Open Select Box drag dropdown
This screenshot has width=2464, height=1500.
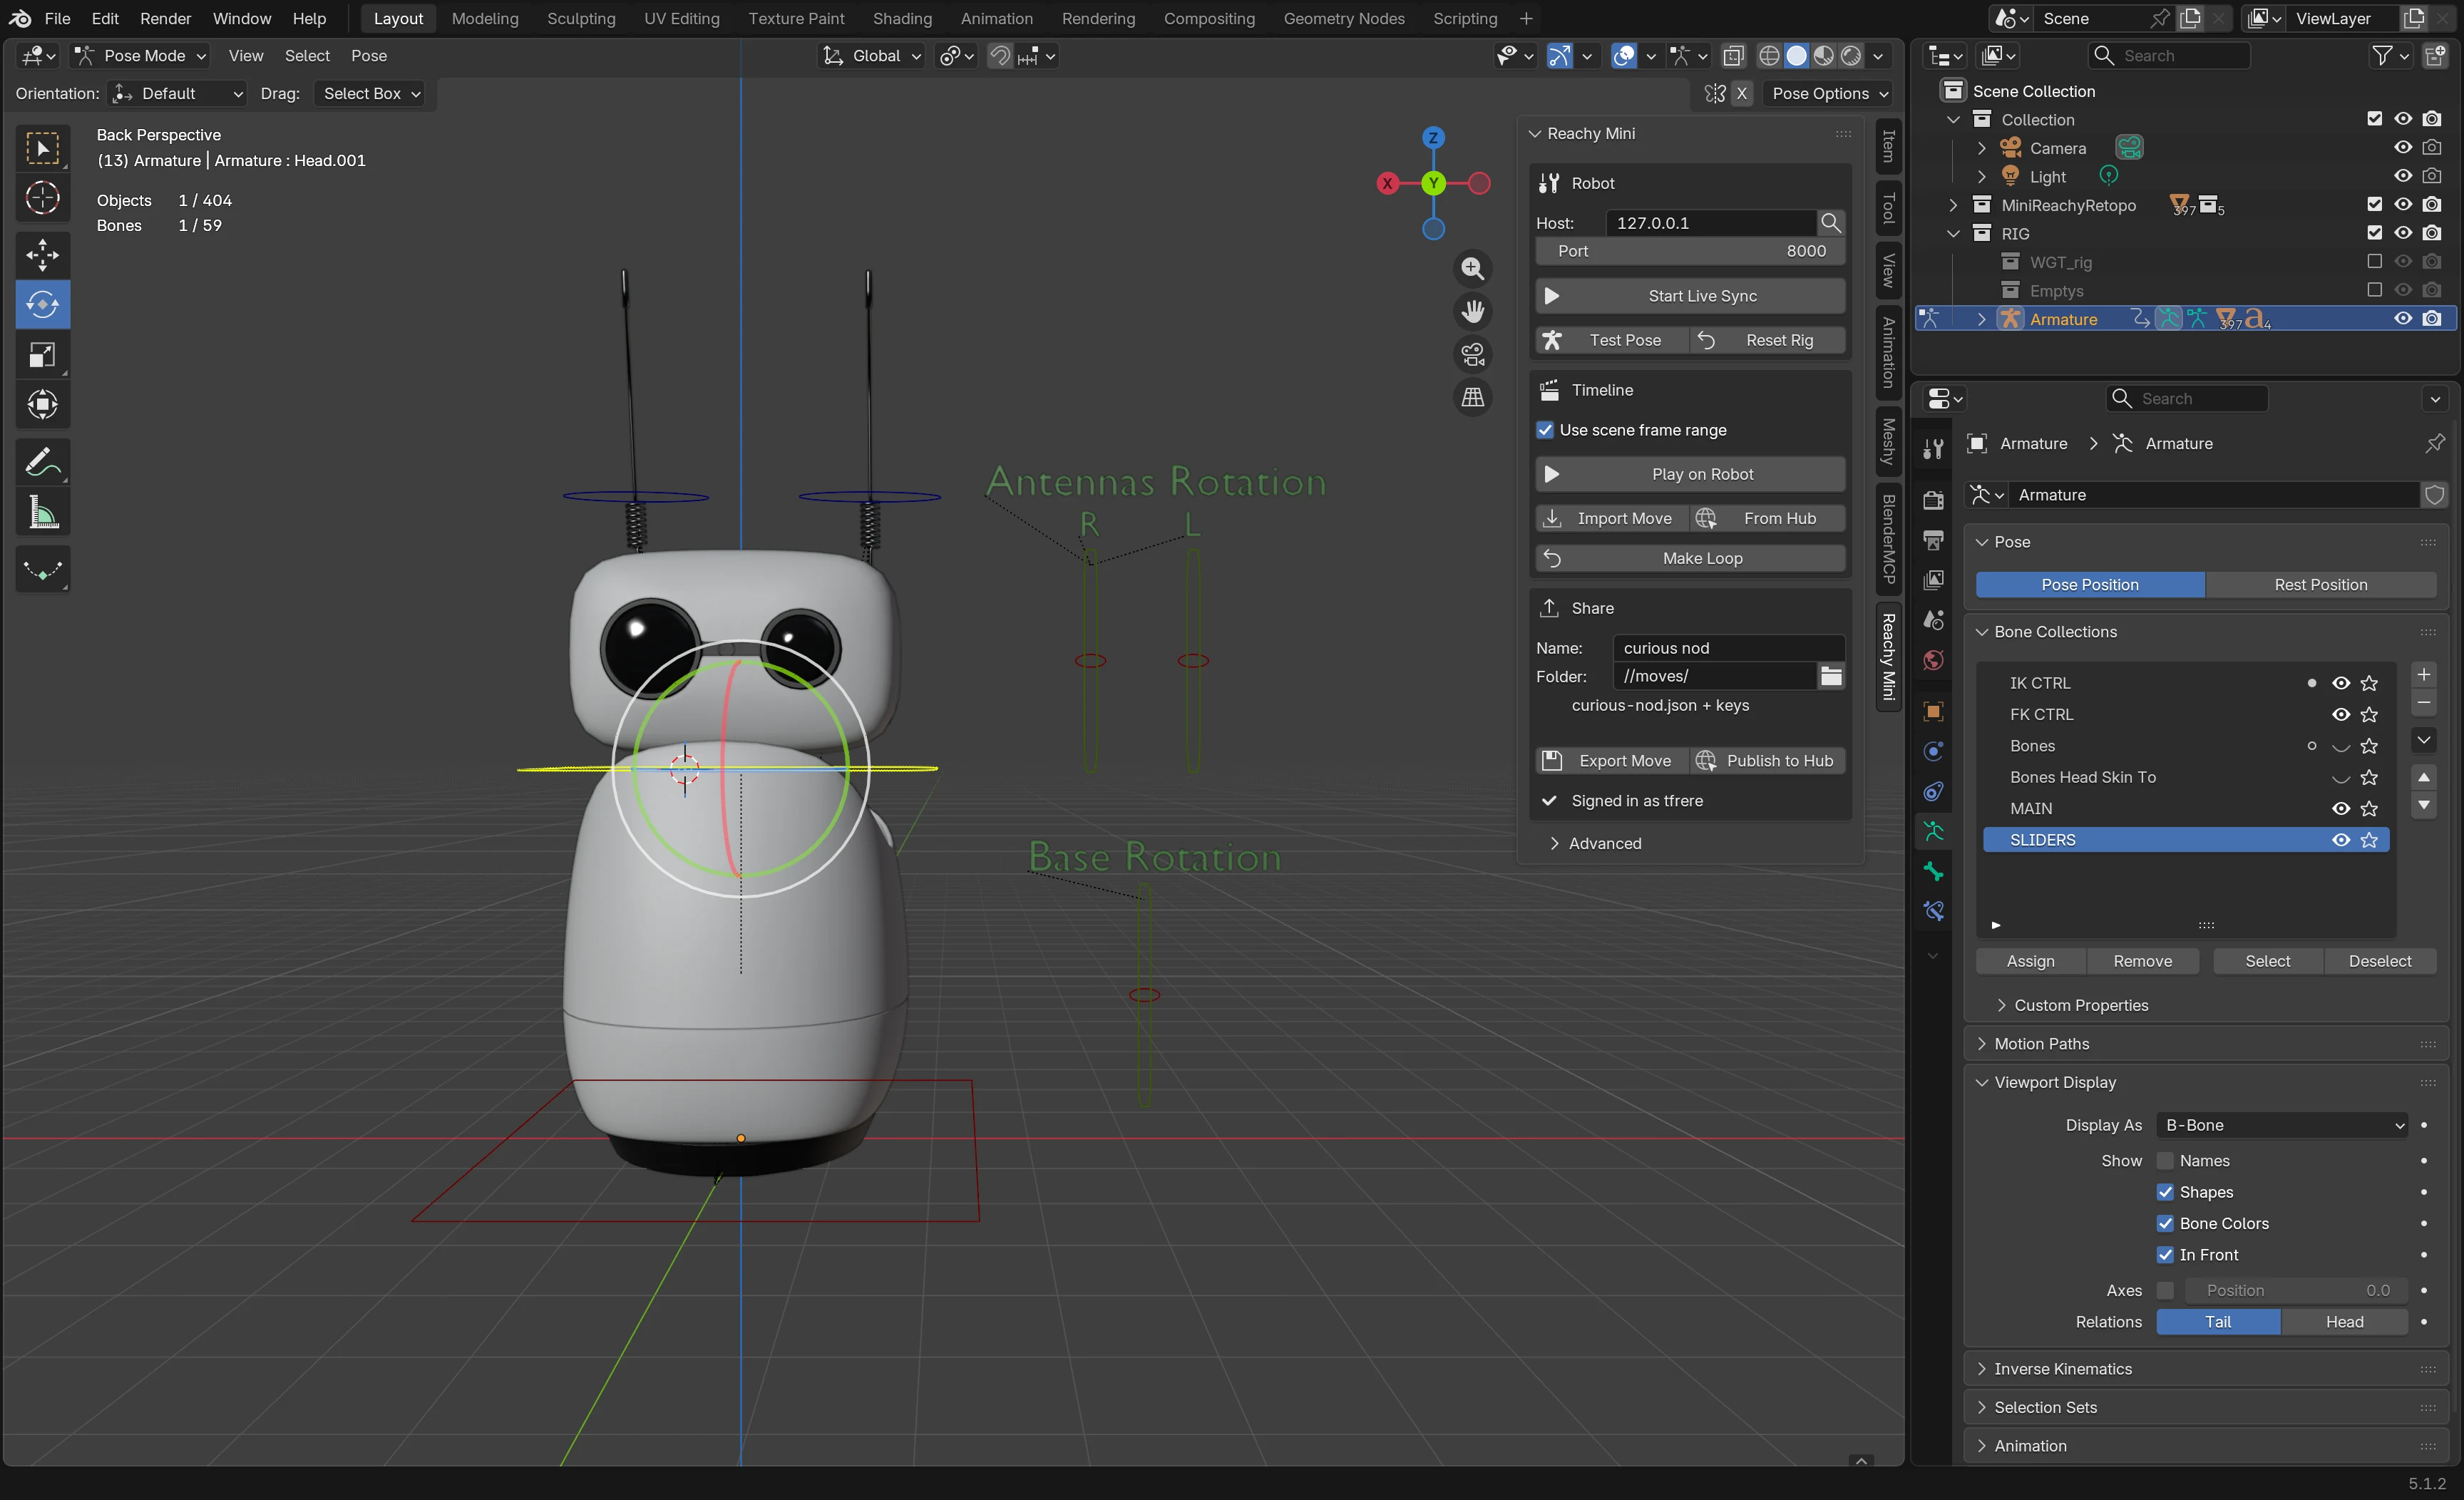pos(369,93)
